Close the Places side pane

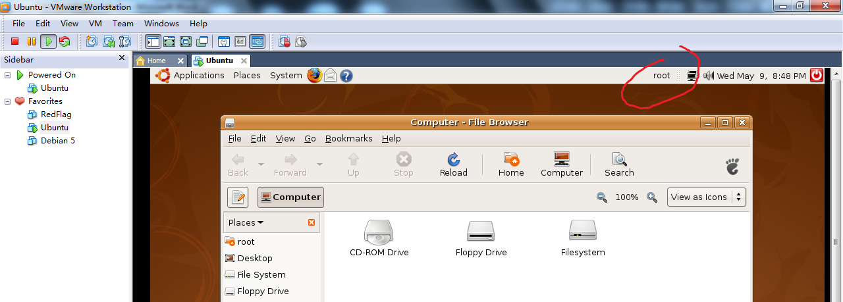coord(312,223)
